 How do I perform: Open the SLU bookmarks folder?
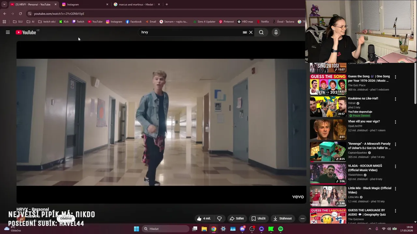pos(18,22)
